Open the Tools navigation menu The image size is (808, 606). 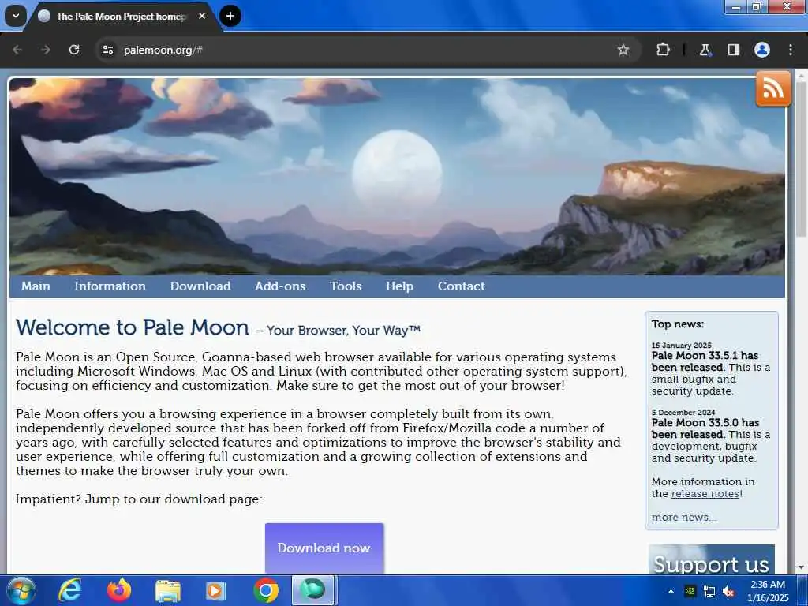pyautogui.click(x=346, y=286)
